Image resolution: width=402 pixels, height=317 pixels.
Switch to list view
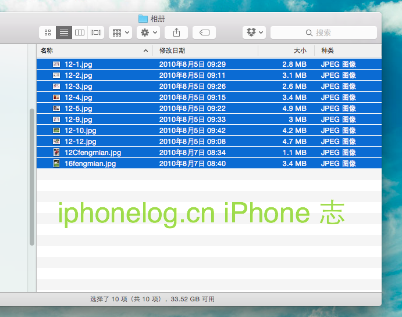coord(64,33)
